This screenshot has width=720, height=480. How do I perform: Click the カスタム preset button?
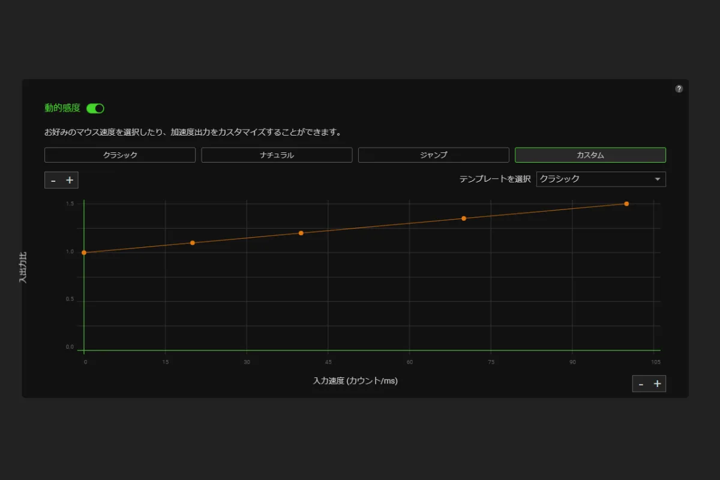(x=590, y=155)
